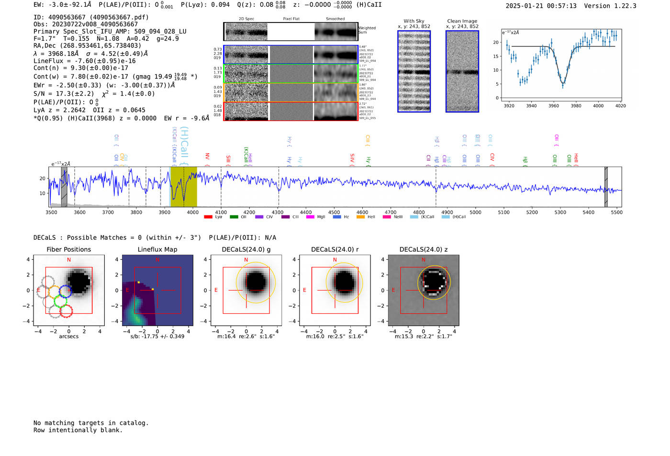
Task: Open the With Sky image cutout
Action: tap(414, 71)
